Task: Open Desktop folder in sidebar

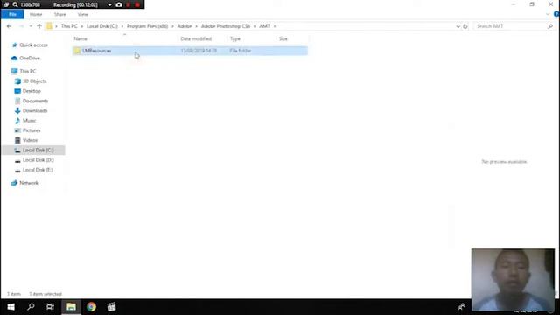Action: click(31, 91)
